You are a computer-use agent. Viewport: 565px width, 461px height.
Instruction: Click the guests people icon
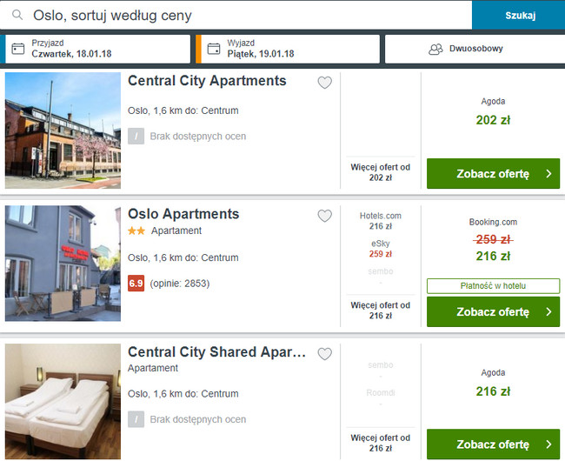point(435,49)
